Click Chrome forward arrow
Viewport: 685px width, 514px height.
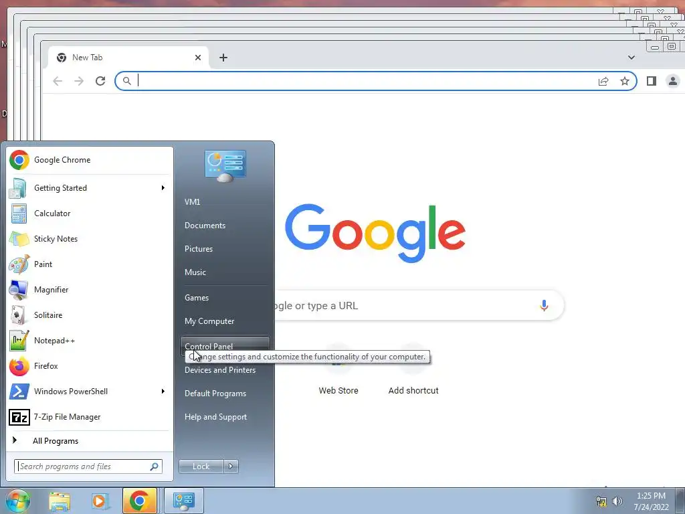[79, 81]
